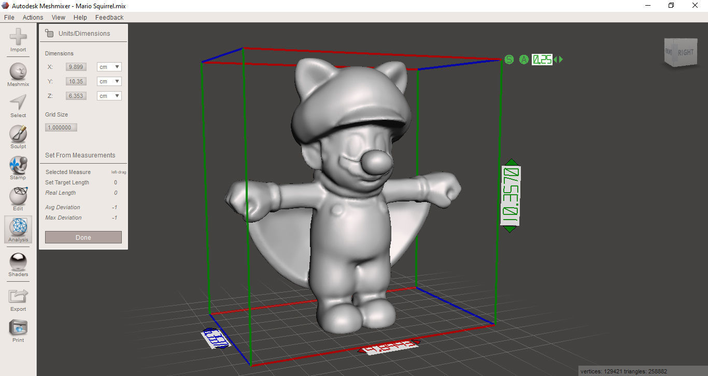
Task: Click green arrows next to 0.25 value
Action: point(558,60)
